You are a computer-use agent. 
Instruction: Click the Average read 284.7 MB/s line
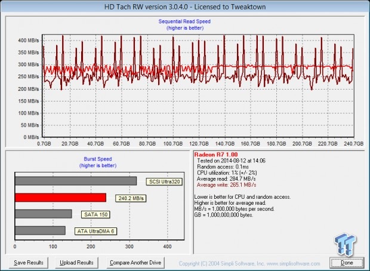pos(226,178)
